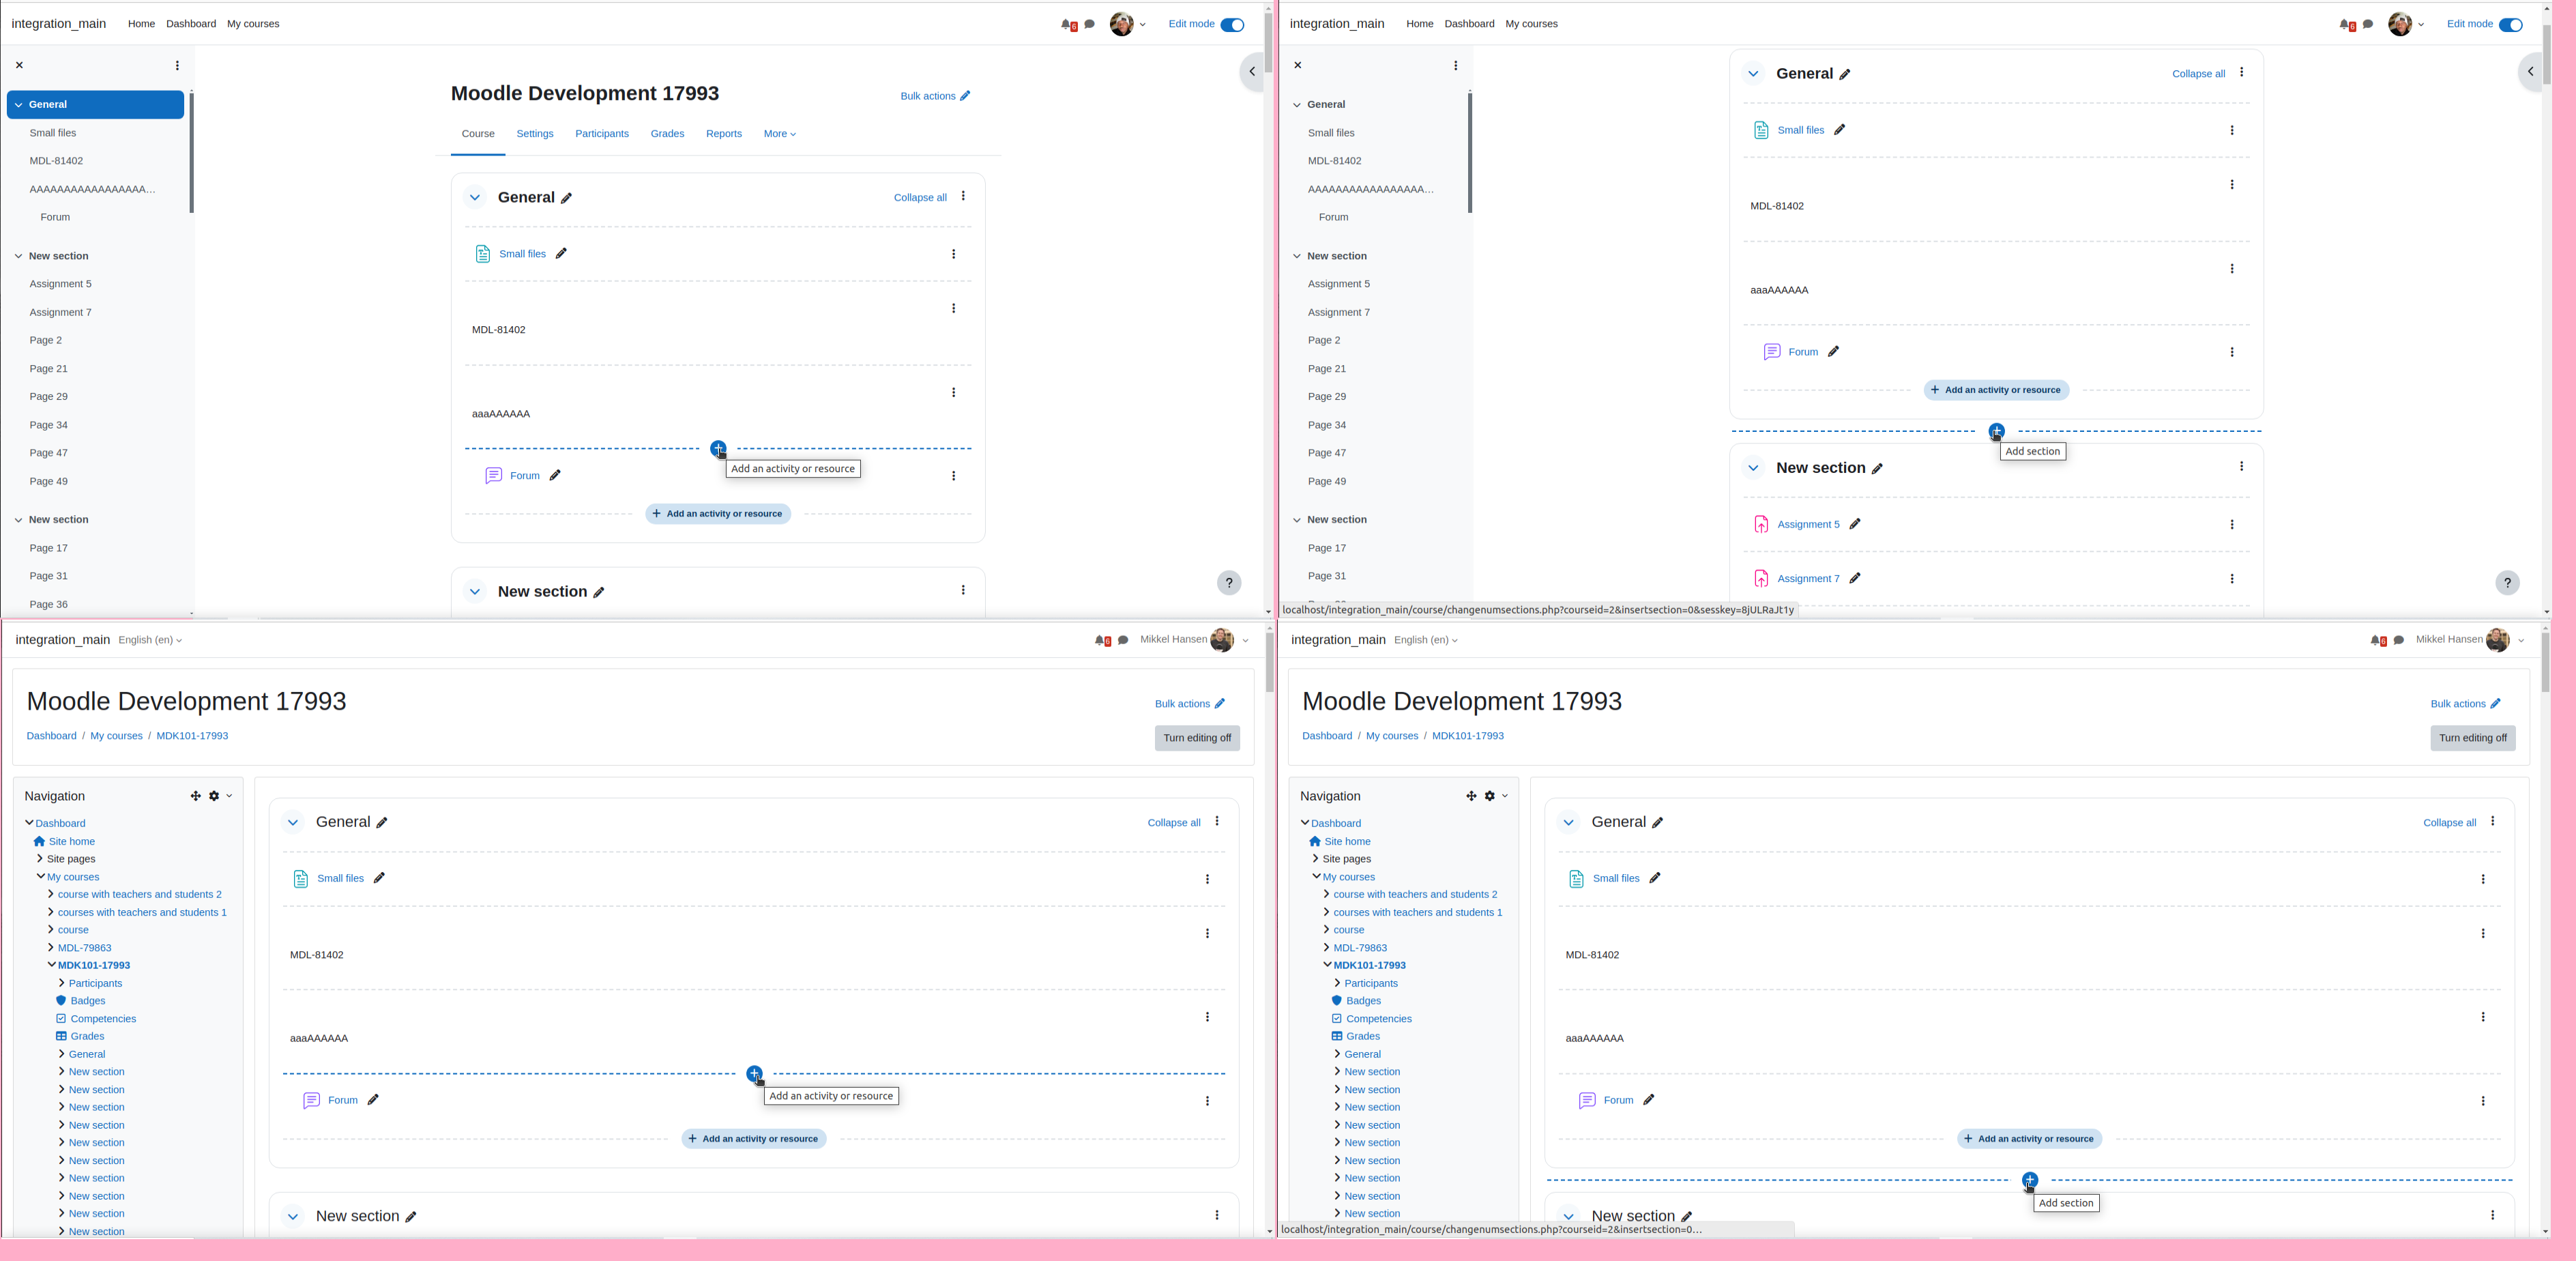
Task: Click Add an activity or resource, top-right window
Action: (x=1996, y=390)
